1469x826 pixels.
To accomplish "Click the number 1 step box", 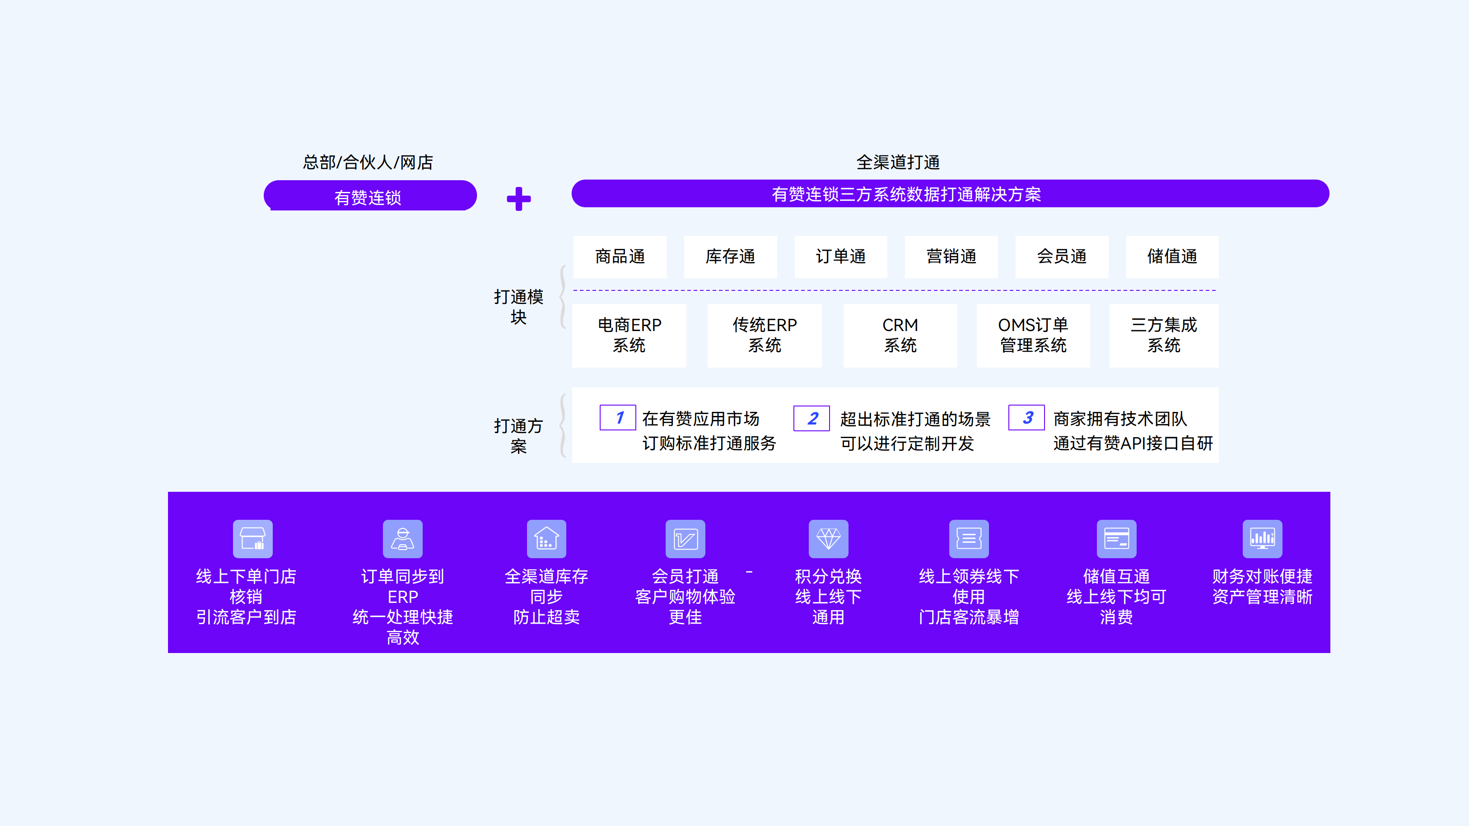I will click(x=618, y=418).
